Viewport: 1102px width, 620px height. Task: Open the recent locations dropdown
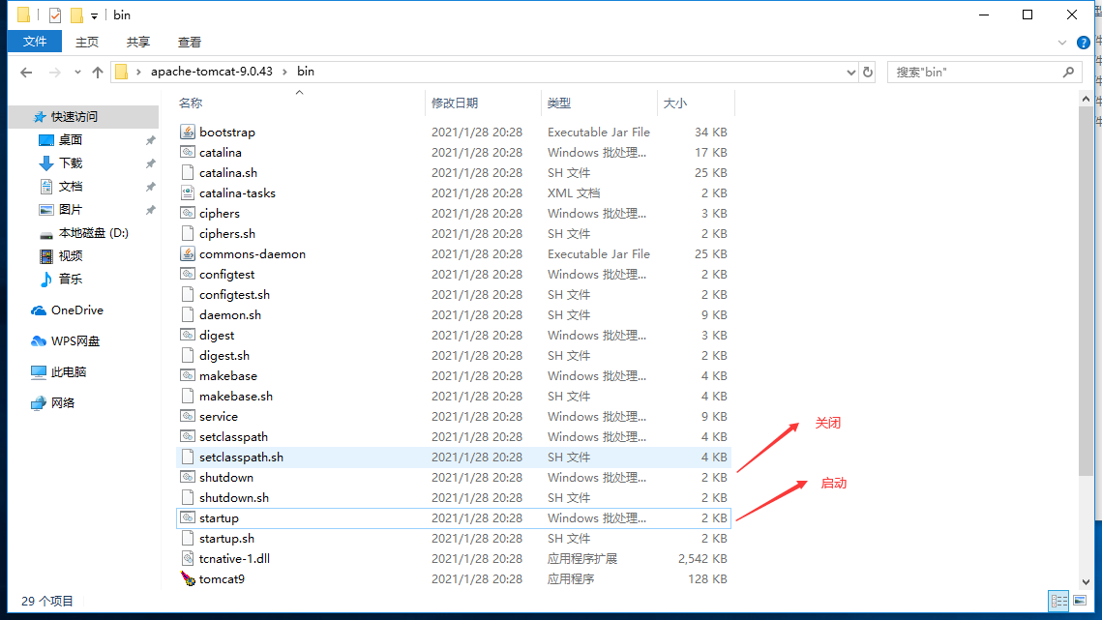(x=77, y=72)
